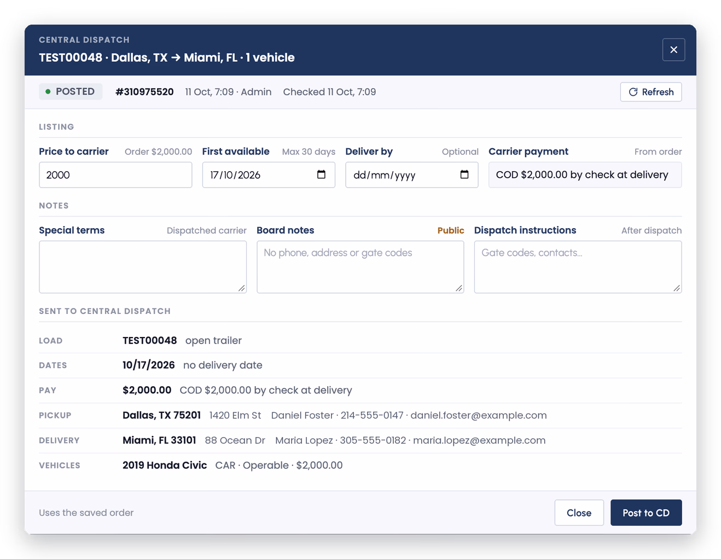721x559 pixels.
Task: Focus the Deliver by date field
Action: (412, 175)
